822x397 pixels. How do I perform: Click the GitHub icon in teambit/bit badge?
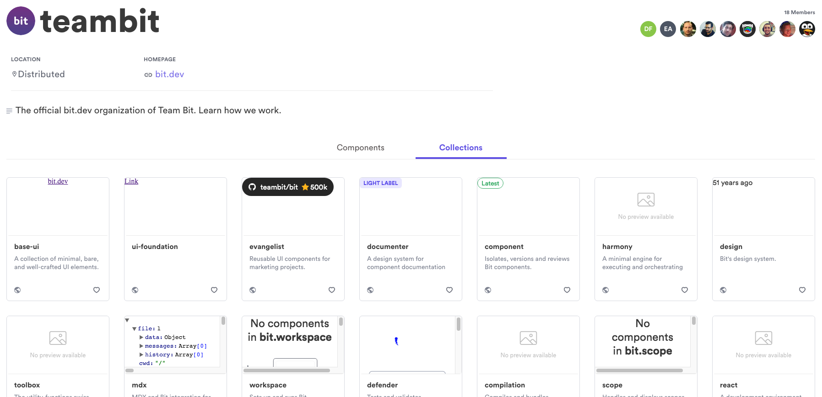point(252,187)
